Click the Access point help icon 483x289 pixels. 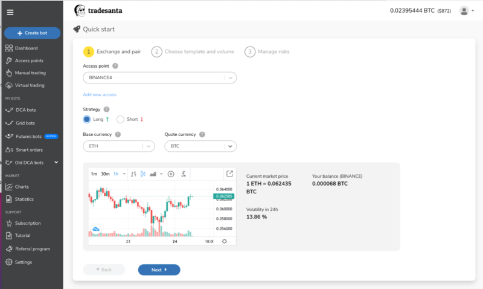pyautogui.click(x=115, y=66)
